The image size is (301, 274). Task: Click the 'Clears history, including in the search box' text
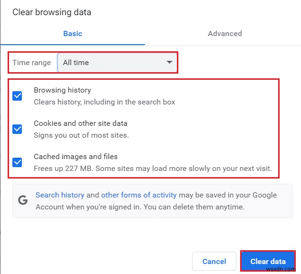(x=104, y=102)
